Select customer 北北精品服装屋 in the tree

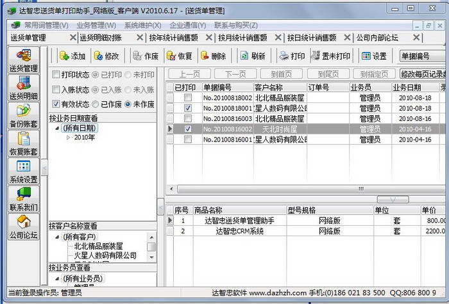click(x=99, y=246)
